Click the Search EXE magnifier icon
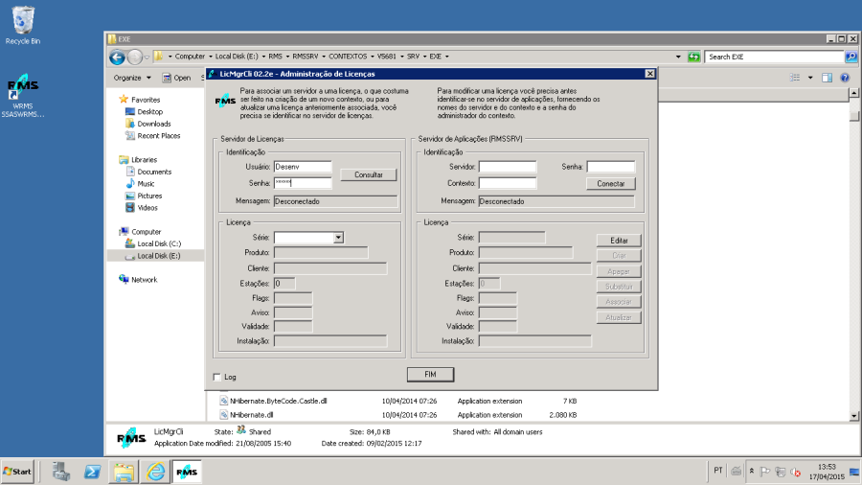Image resolution: width=862 pixels, height=485 pixels. [851, 57]
